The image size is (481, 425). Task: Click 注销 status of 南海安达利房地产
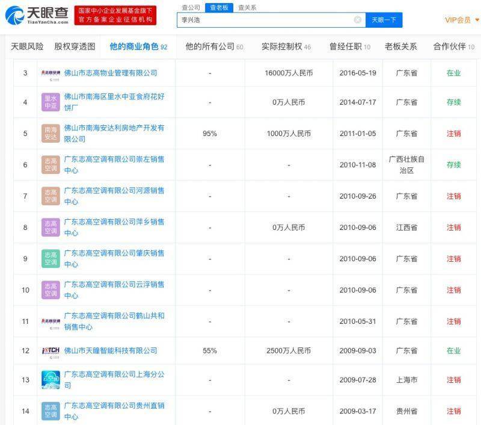click(453, 134)
